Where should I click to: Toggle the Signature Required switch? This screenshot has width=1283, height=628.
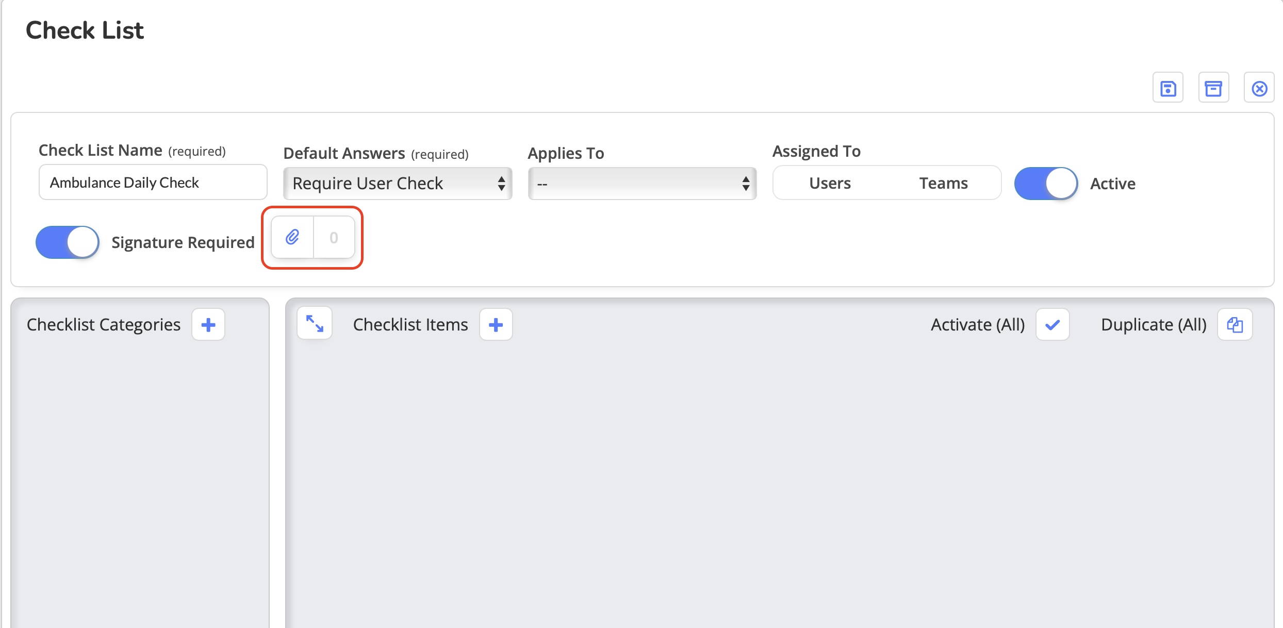(68, 242)
